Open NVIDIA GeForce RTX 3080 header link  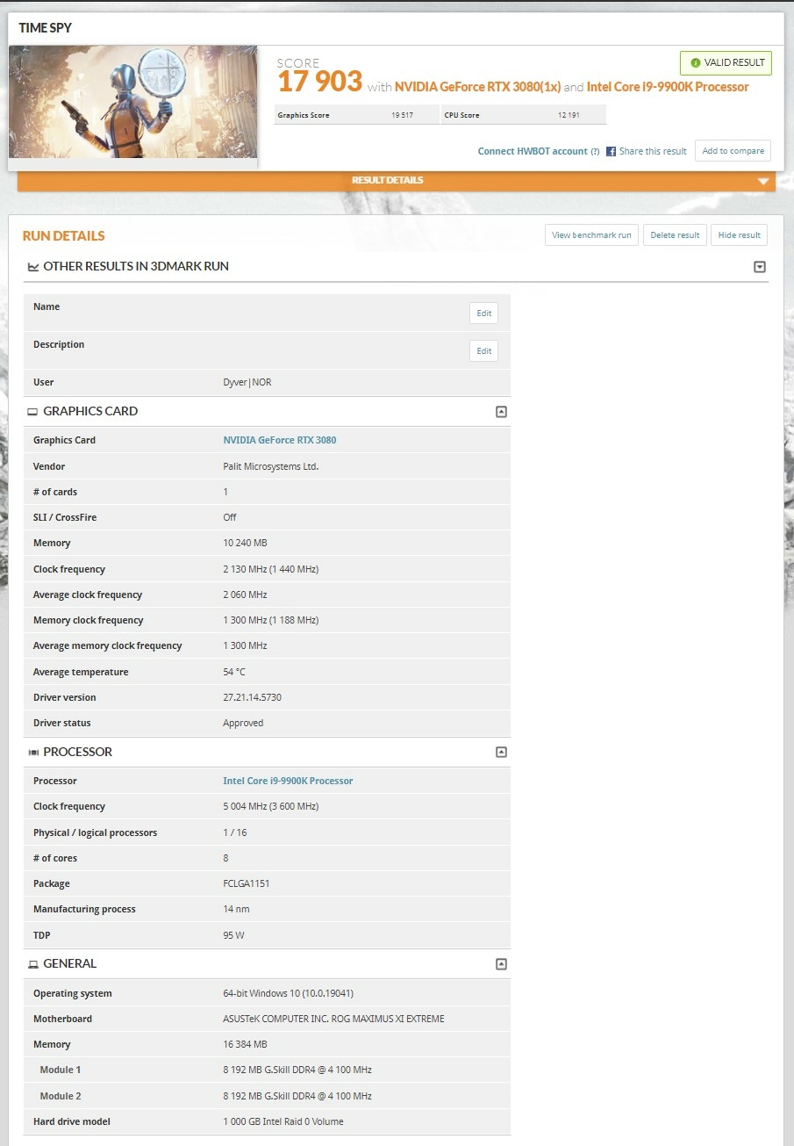(x=477, y=87)
